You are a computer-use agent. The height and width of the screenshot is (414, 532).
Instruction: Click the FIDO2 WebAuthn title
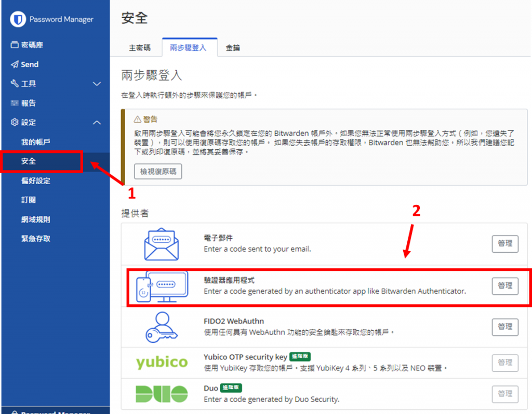coord(234,321)
